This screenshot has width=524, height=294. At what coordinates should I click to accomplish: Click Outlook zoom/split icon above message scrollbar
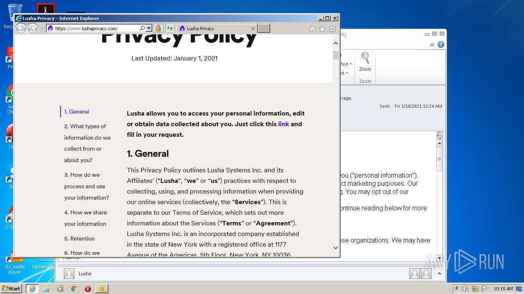tap(439, 136)
